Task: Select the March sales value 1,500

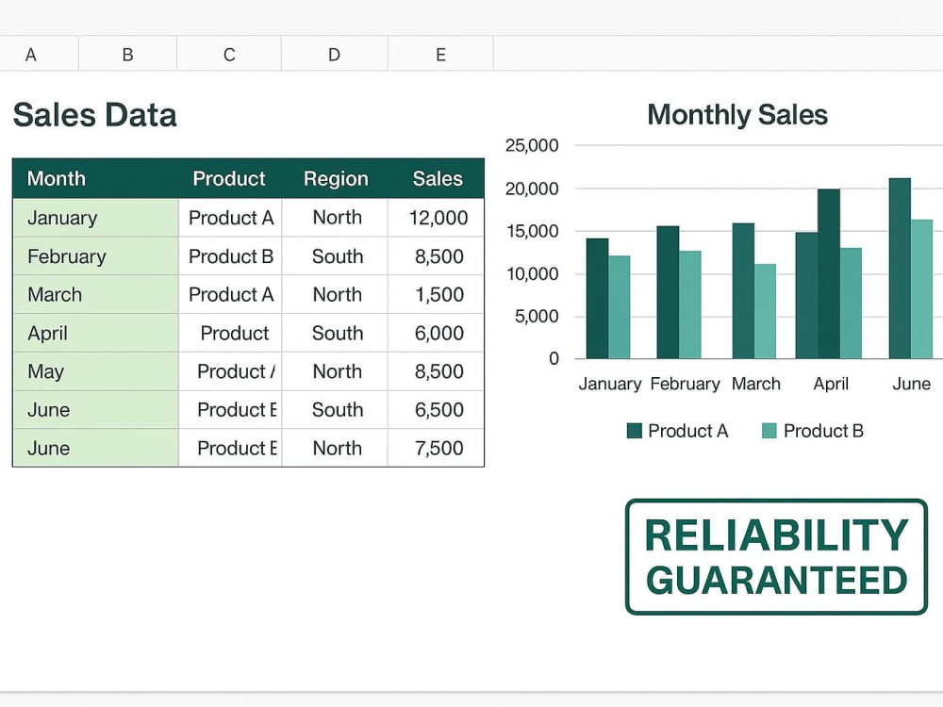Action: click(x=437, y=294)
